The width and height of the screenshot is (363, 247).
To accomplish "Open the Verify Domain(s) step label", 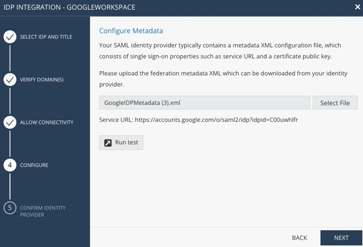I will pos(42,80).
